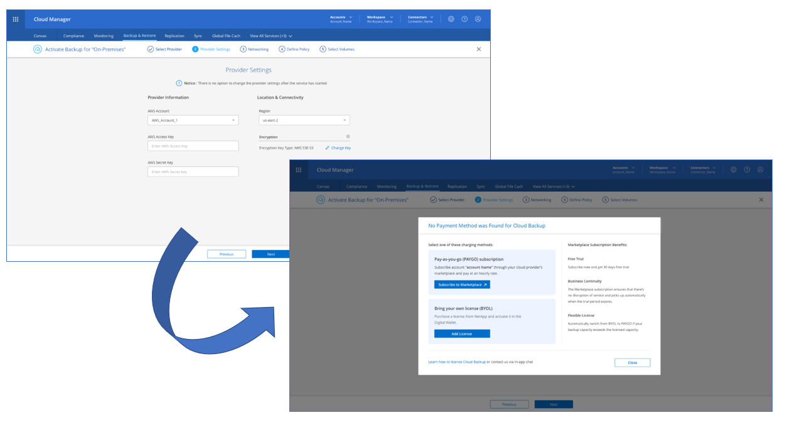
Task: Click the Close button in the payment dialog
Action: (x=632, y=363)
